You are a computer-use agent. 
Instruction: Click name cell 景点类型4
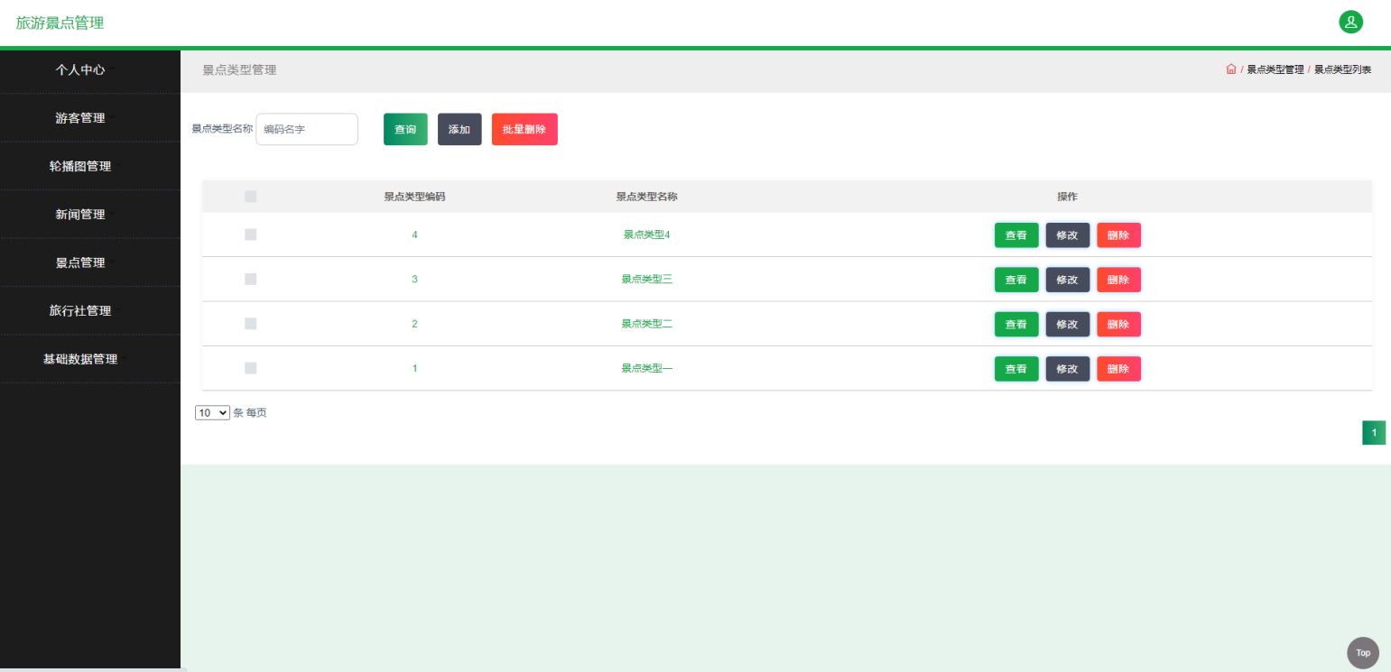[x=646, y=235]
